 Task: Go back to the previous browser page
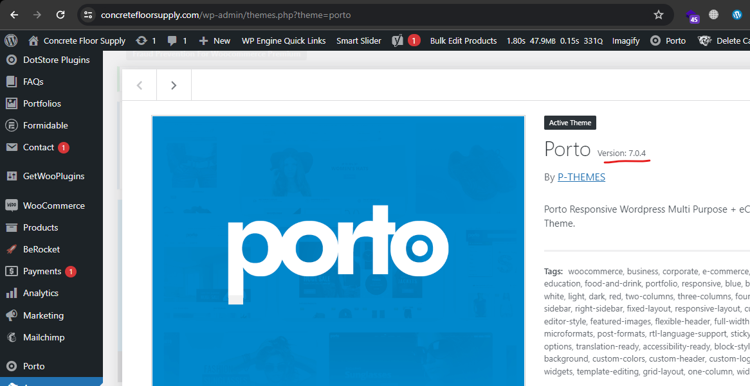(x=14, y=15)
